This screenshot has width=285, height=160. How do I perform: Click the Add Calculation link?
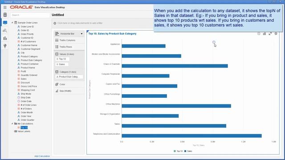(x=42, y=156)
